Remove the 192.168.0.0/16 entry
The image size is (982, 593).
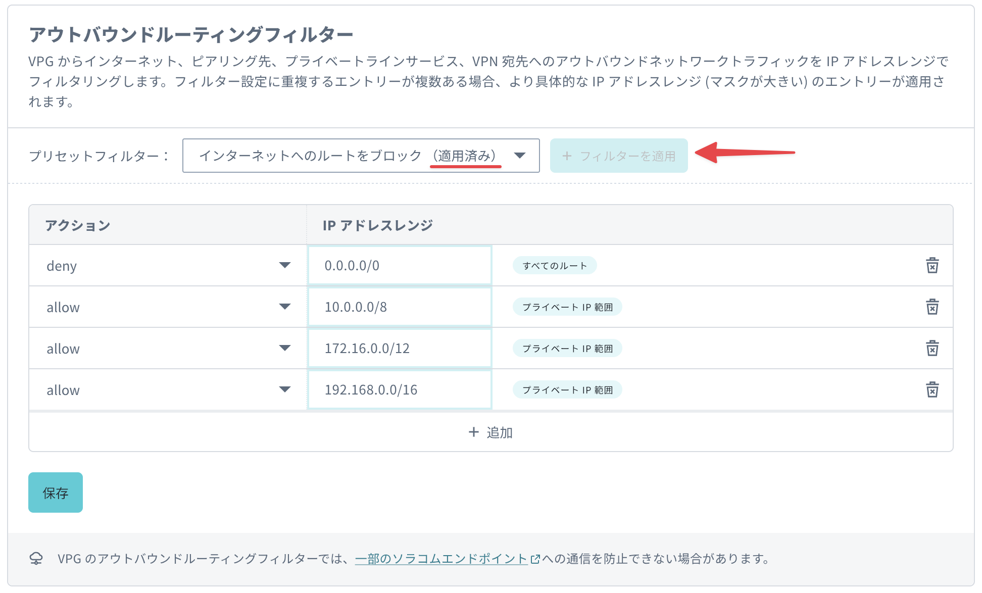934,389
